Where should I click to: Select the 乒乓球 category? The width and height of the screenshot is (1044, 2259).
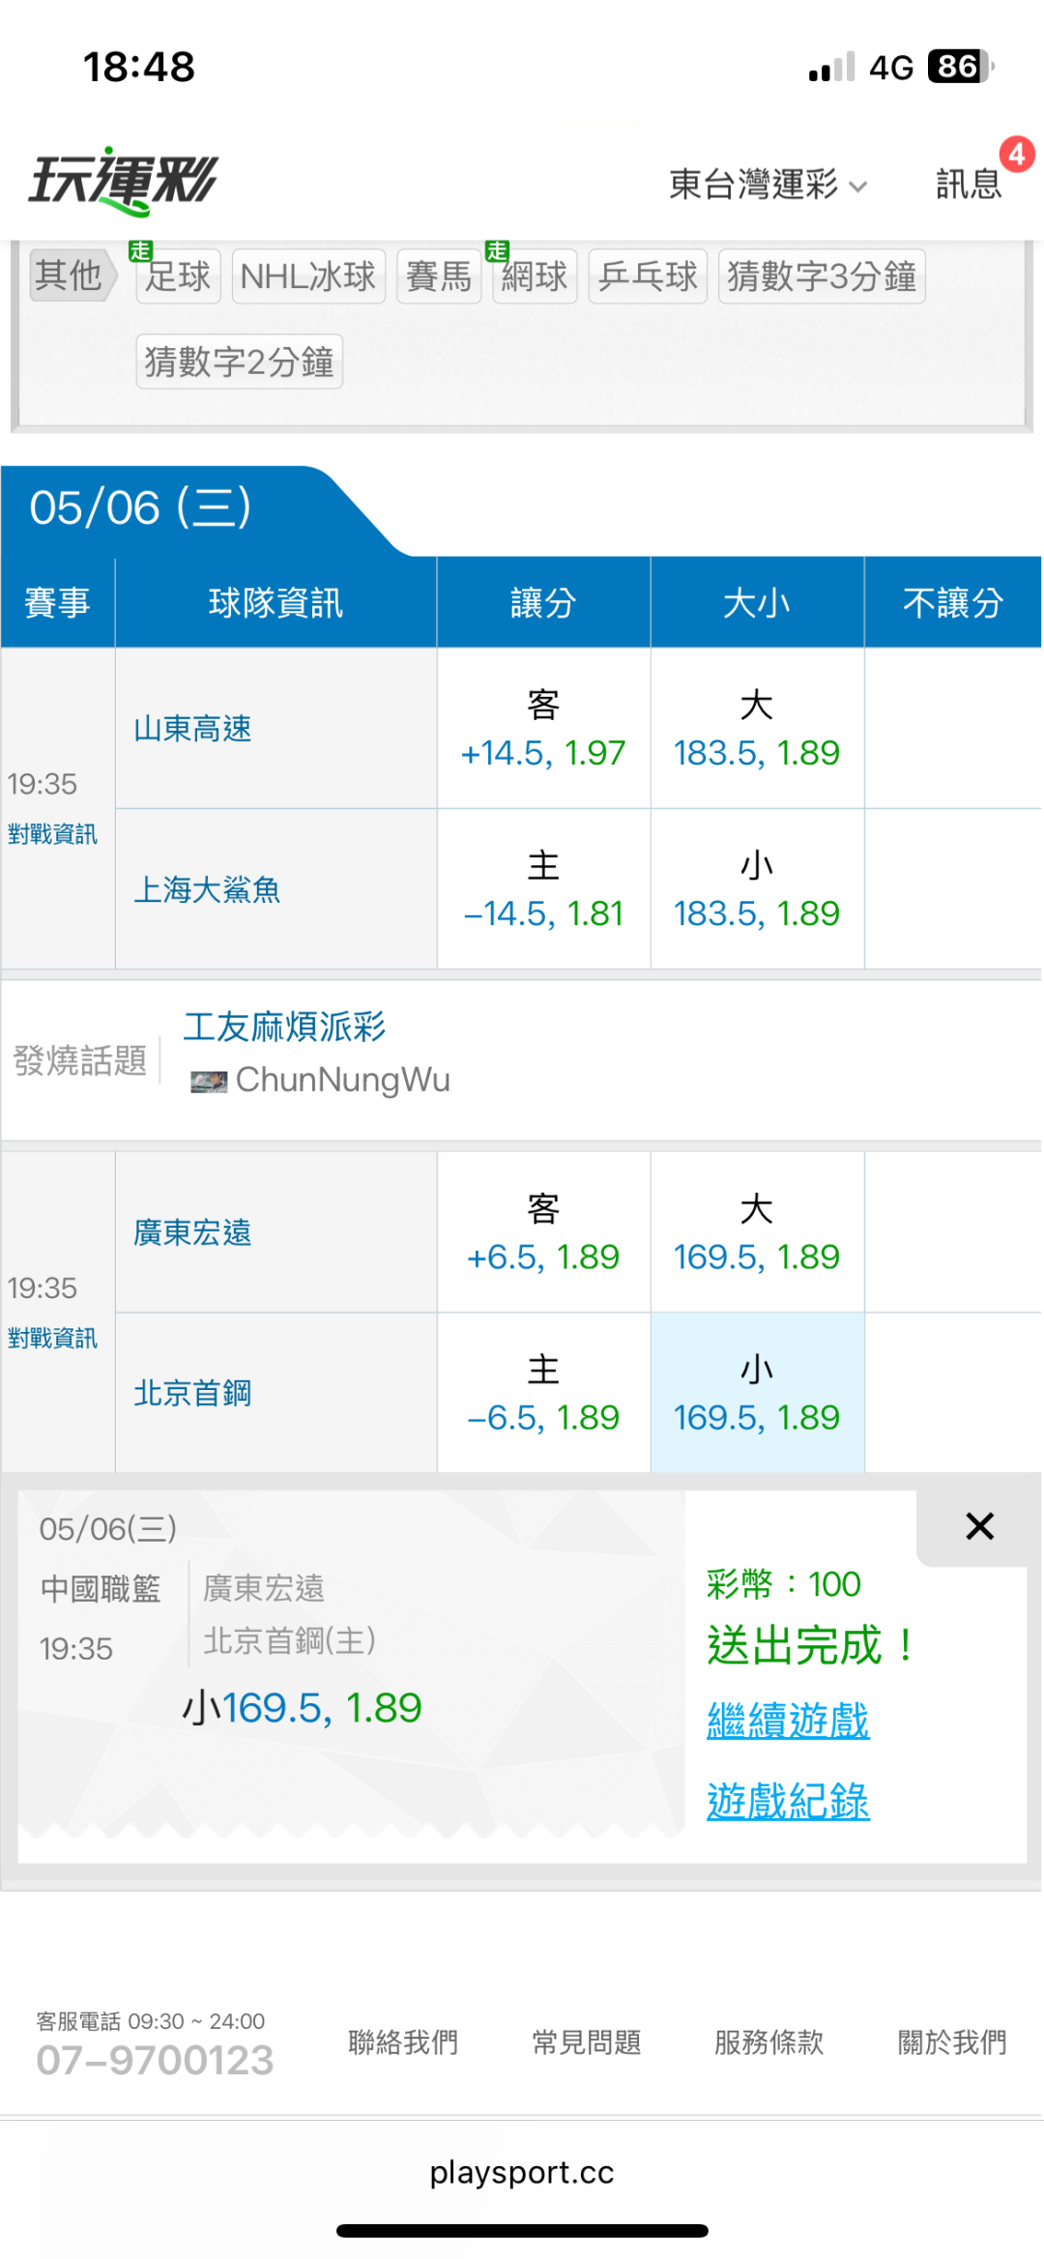coord(648,276)
